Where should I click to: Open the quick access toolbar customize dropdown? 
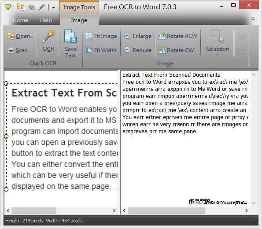point(53,7)
